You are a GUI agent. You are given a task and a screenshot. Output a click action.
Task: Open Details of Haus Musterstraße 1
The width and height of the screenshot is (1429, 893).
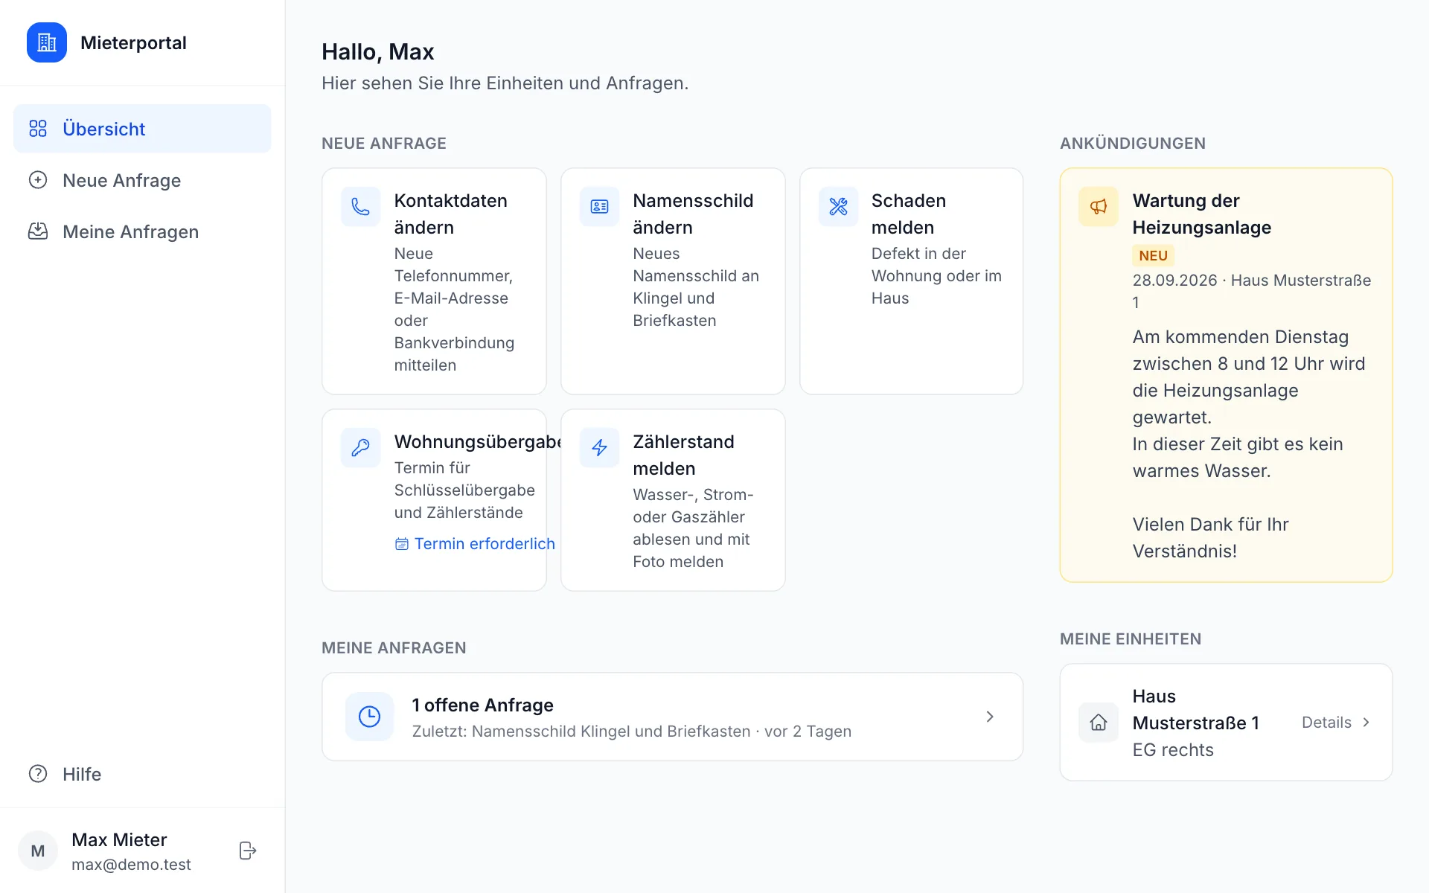coord(1336,722)
